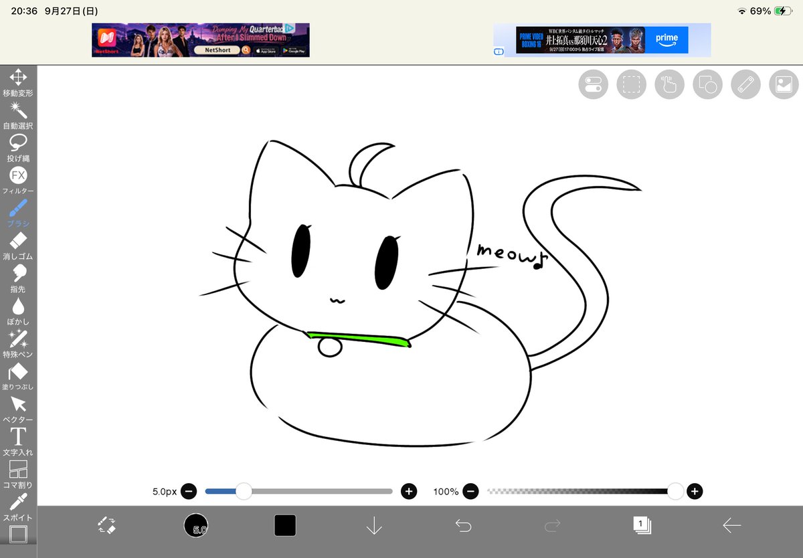Viewport: 803px width, 558px height.
Task: Select the Vector (ベクター) arrow tool
Action: (18, 410)
